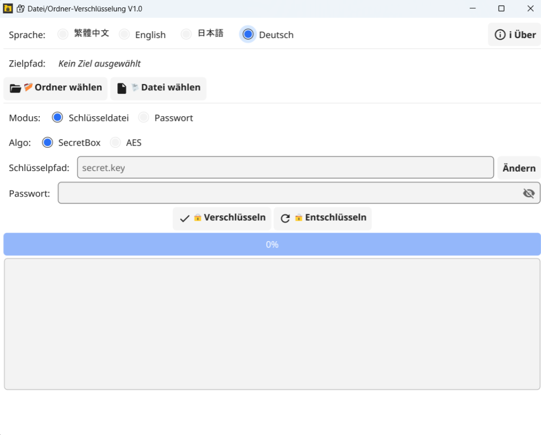
Task: Select the 日本語 language option
Action: (186, 34)
